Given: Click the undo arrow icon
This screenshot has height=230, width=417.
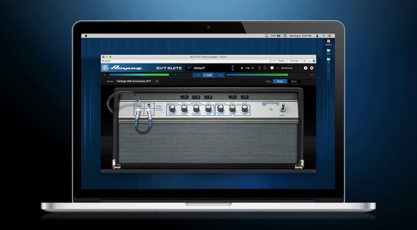Looking at the screenshot, I should (260, 68).
